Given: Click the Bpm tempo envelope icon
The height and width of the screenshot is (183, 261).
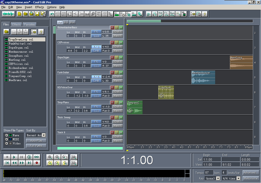Looking at the screenshot, I should (x=172, y=14).
